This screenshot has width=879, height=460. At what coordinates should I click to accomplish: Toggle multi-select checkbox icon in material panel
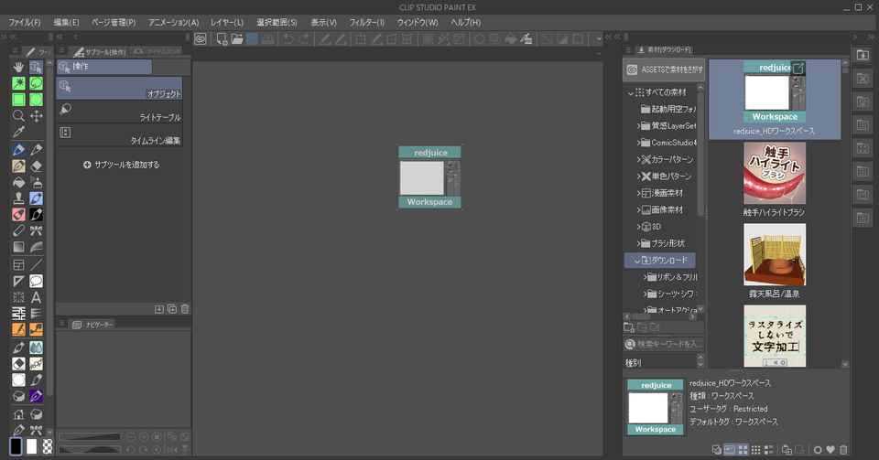pos(716,449)
